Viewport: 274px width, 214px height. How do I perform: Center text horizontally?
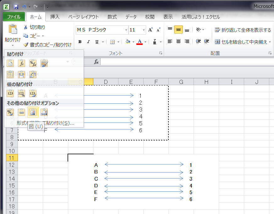178,41
